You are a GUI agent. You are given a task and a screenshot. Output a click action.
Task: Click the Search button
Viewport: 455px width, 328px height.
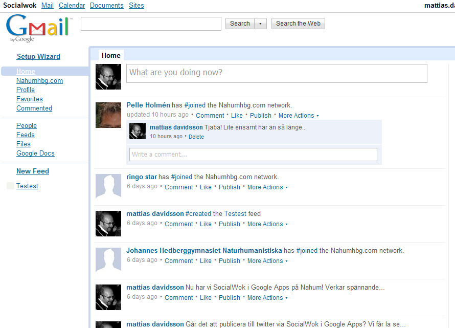240,24
